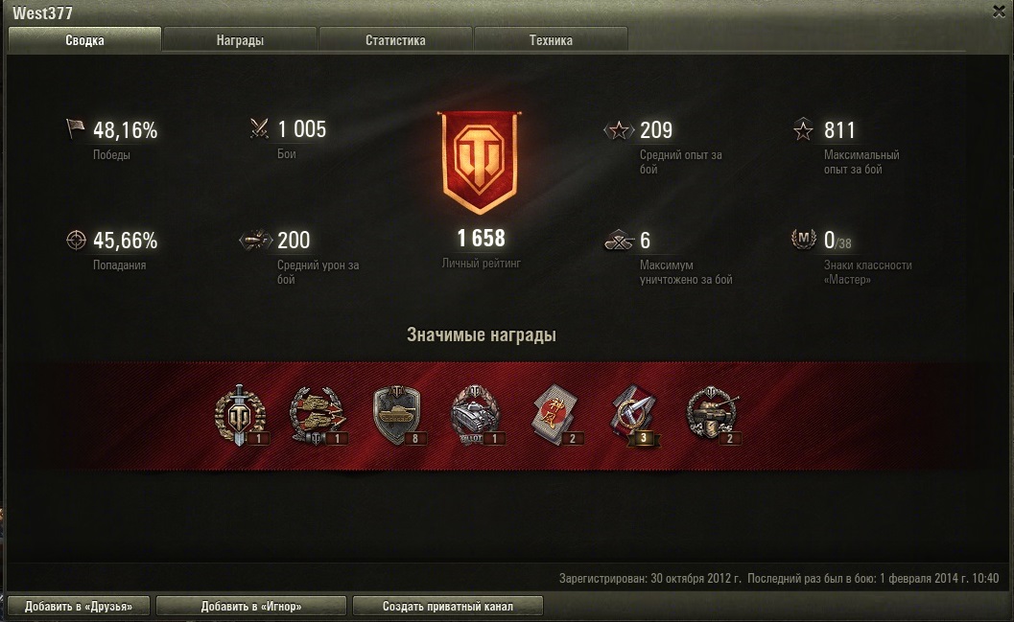Click Создать приватный канал button
This screenshot has width=1014, height=622.
(x=447, y=606)
